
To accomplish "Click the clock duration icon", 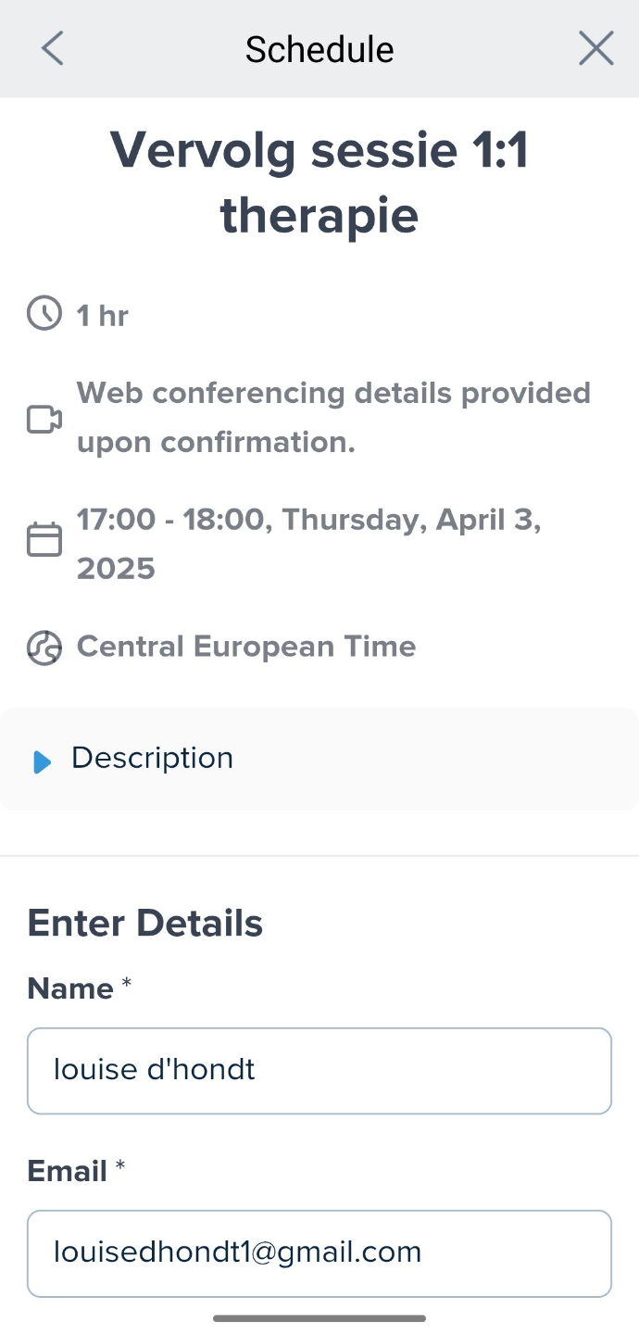I will click(x=44, y=314).
